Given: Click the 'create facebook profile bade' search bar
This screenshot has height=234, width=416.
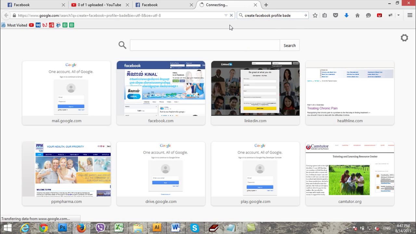Looking at the screenshot, I should pos(272,15).
